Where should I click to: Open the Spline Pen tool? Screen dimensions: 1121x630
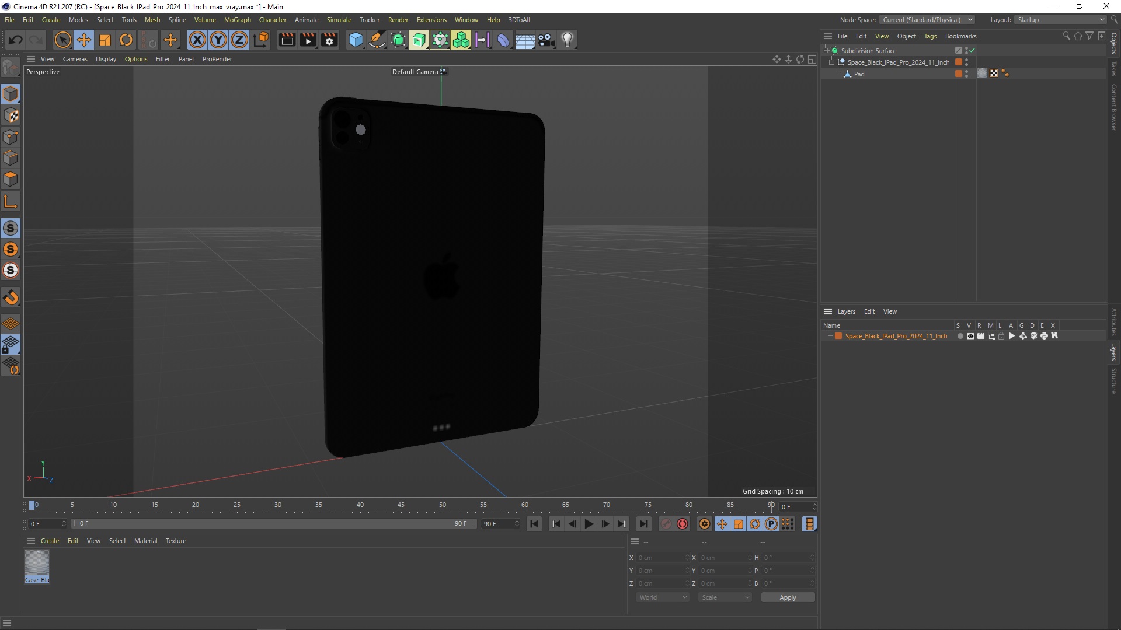(377, 40)
